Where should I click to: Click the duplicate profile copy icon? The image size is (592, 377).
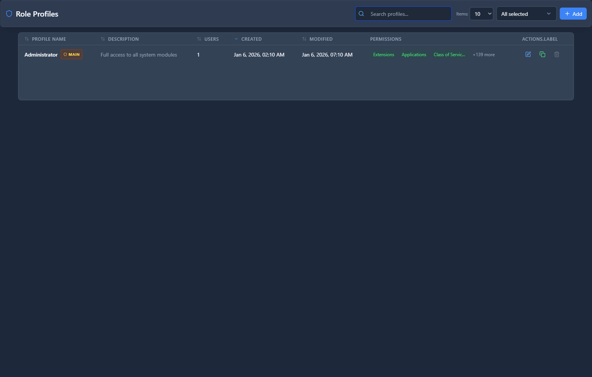[542, 54]
